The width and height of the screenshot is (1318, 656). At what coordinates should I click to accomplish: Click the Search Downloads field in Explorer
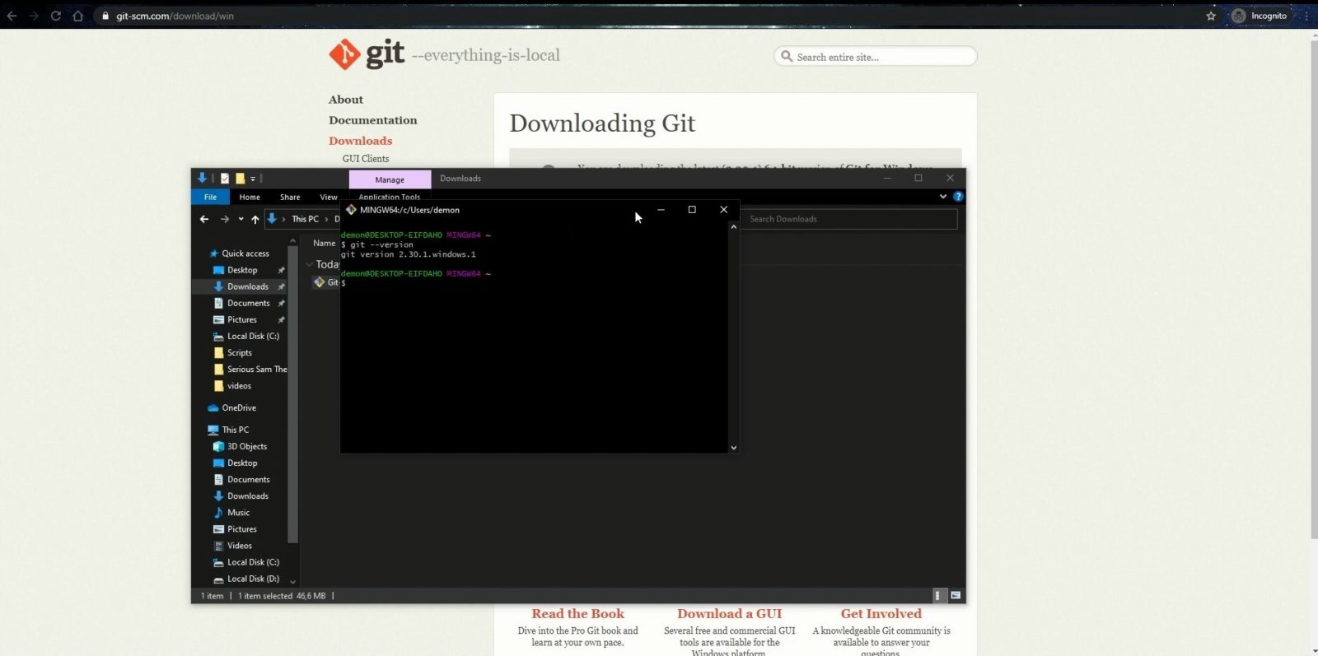tap(848, 219)
